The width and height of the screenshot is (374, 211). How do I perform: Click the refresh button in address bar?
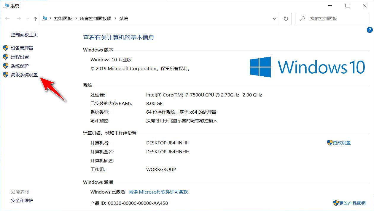coord(286,18)
